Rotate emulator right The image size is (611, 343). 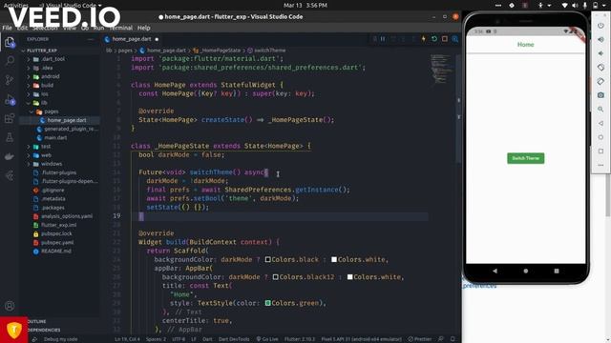pyautogui.click(x=600, y=81)
